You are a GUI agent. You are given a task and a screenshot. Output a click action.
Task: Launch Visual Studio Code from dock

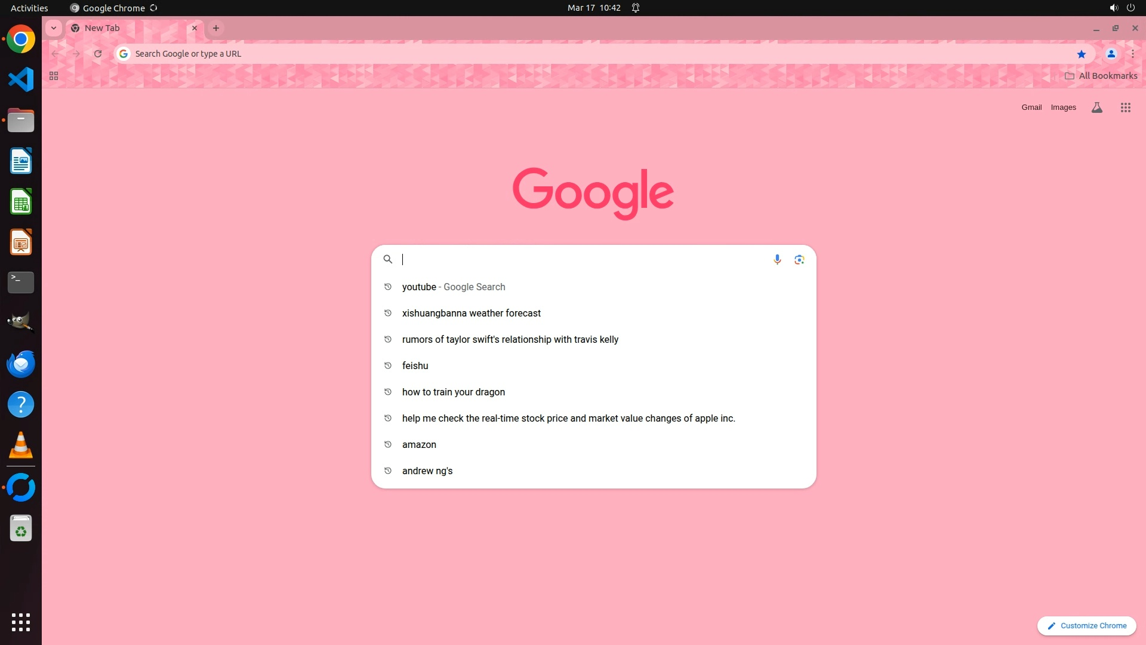pos(21,79)
